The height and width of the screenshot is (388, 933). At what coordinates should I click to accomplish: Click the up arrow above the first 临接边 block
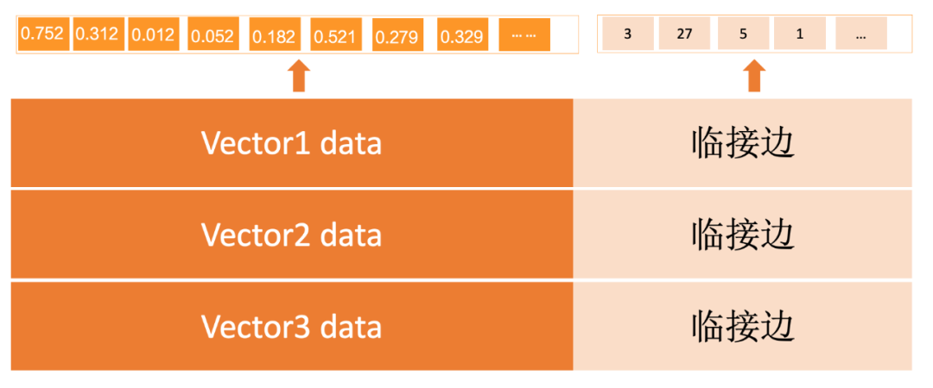(754, 76)
